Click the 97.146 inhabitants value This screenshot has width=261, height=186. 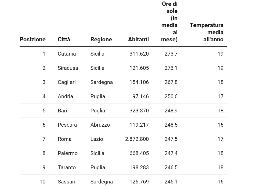[x=141, y=96]
